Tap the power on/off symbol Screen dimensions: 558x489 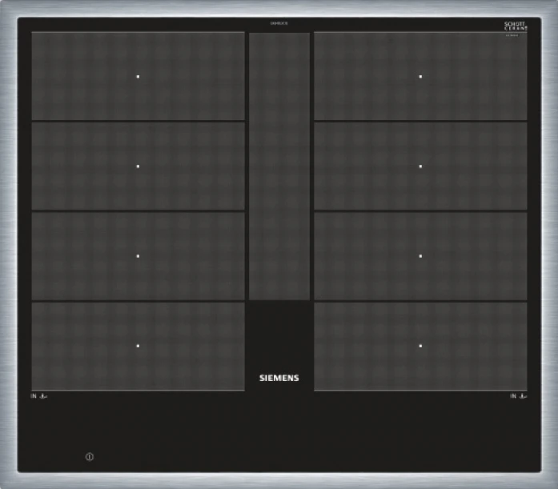click(90, 457)
